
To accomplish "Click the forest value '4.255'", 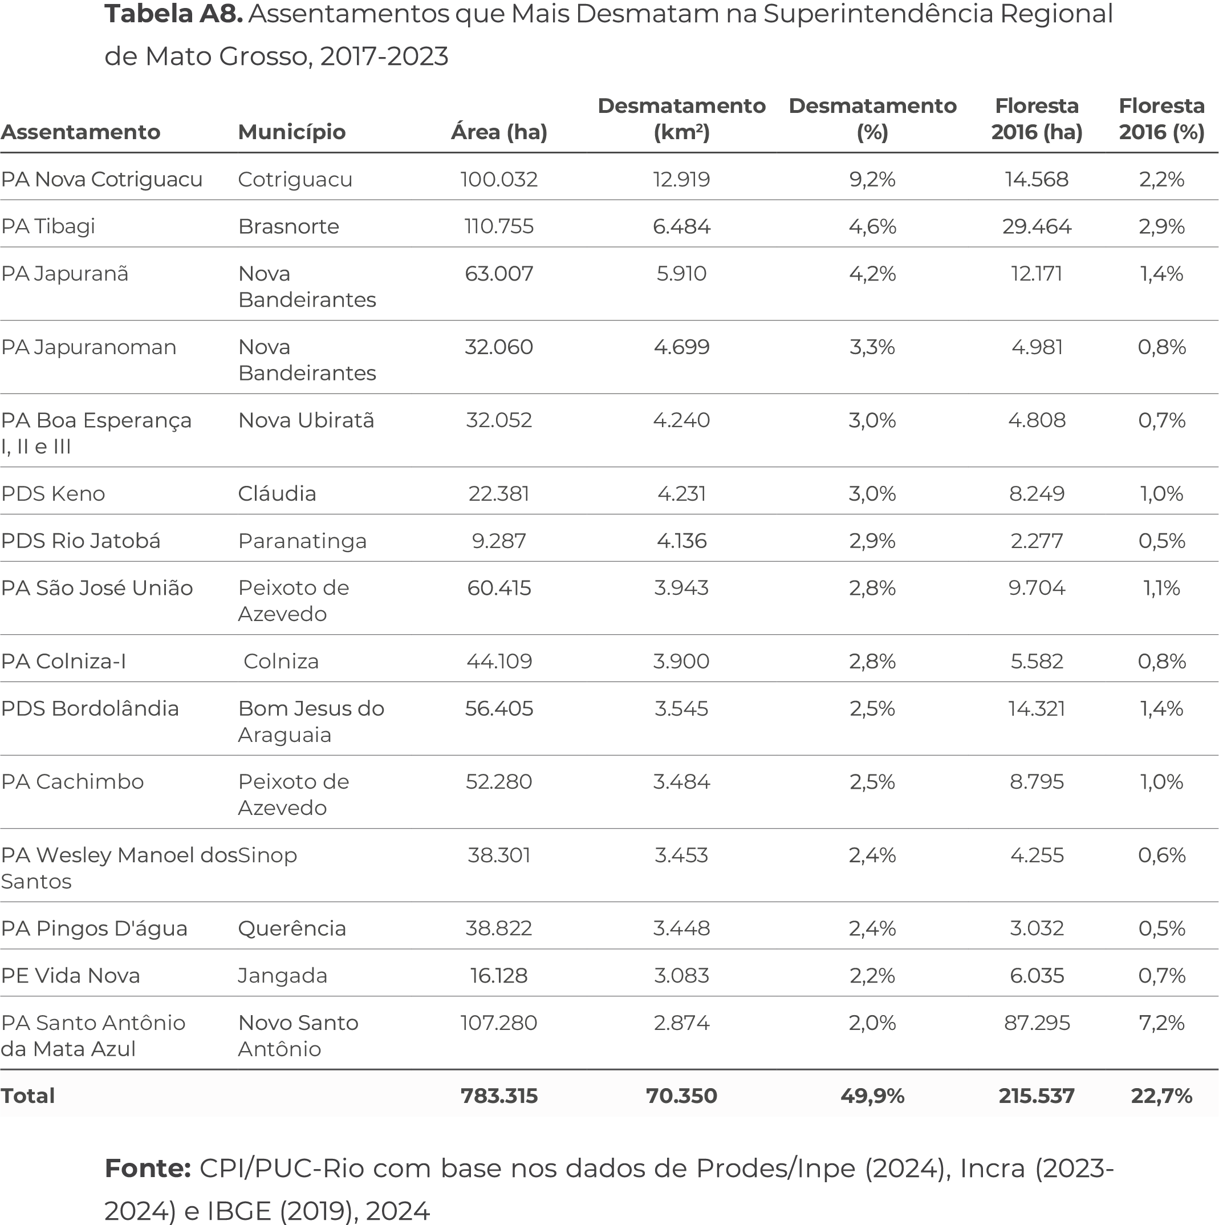I will [x=1037, y=855].
